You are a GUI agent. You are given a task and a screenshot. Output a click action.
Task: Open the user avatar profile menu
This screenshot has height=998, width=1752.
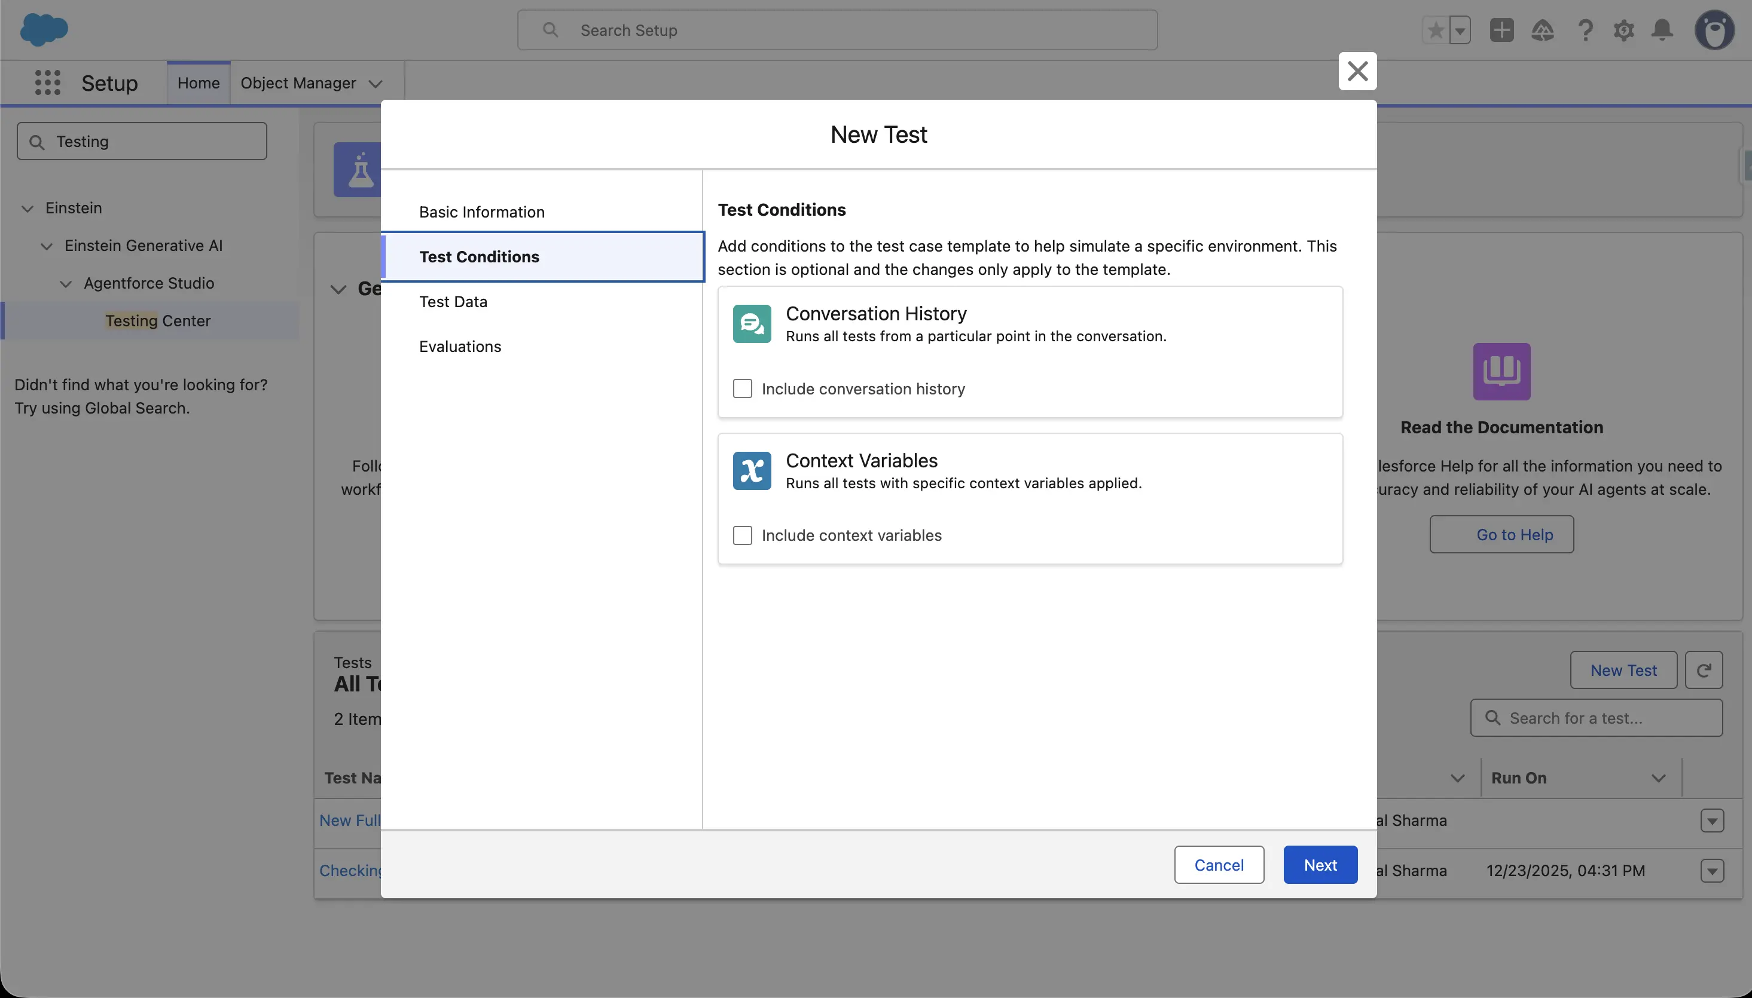pyautogui.click(x=1714, y=30)
